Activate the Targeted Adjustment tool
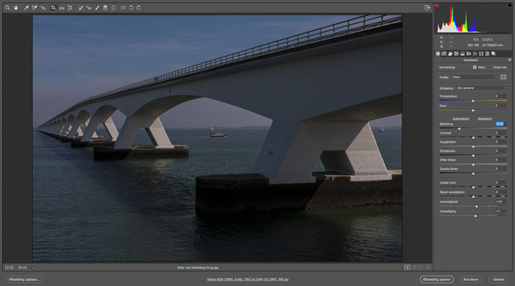Image resolution: width=515 pixels, height=286 pixels. click(43, 7)
